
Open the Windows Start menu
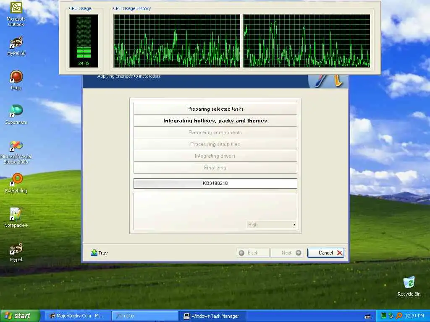pyautogui.click(x=20, y=316)
